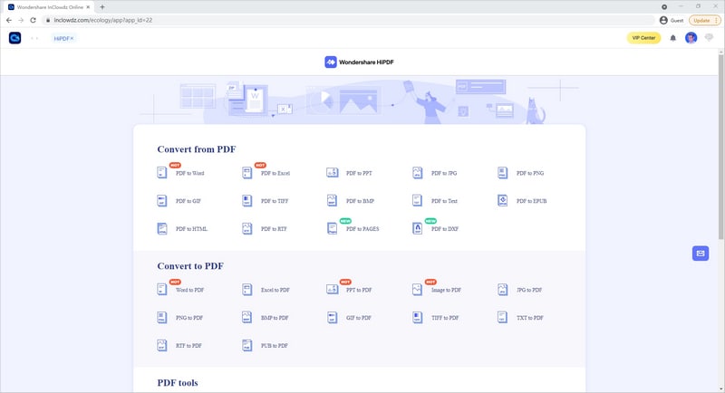The width and height of the screenshot is (725, 393).
Task: Choose the PDF to DXF icon
Action: pos(417,228)
